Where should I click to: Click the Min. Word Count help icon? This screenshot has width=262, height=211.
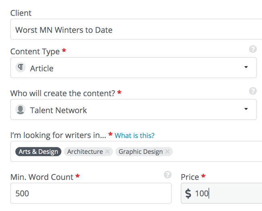pyautogui.click(x=168, y=175)
